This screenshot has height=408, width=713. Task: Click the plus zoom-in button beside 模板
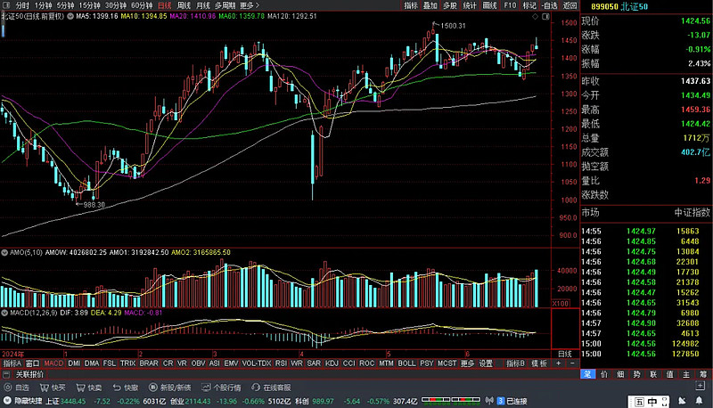point(559,363)
